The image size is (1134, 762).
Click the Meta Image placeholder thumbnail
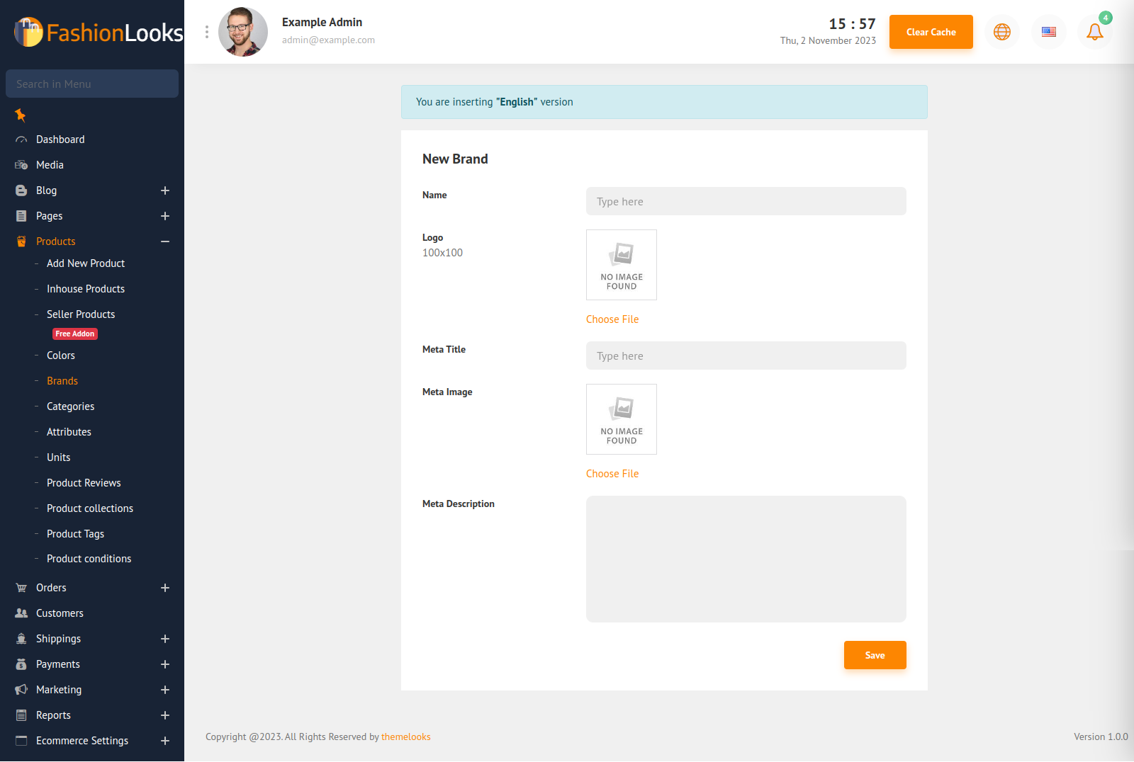(x=622, y=419)
